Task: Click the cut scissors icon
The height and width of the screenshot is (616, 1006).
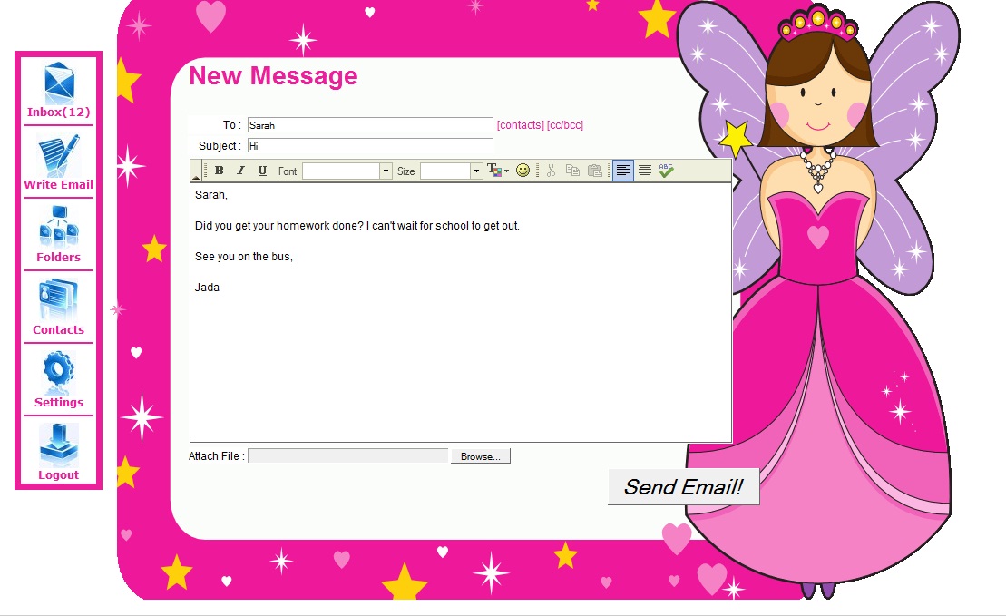Action: click(551, 171)
